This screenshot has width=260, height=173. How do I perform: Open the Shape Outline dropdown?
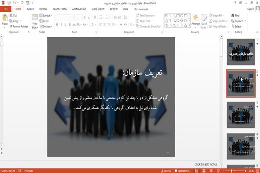coord(219,21)
